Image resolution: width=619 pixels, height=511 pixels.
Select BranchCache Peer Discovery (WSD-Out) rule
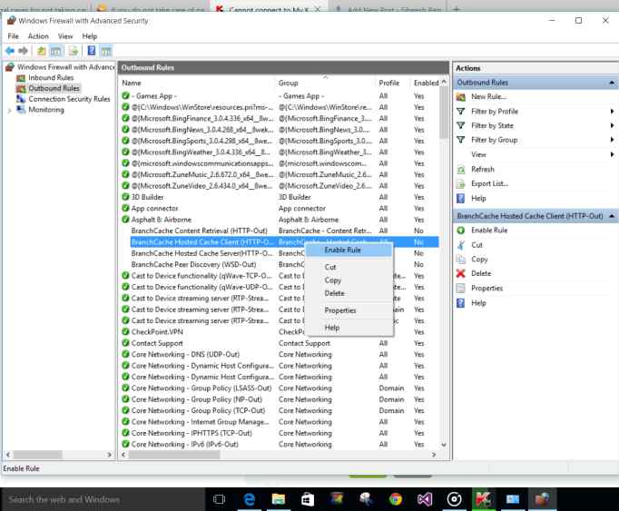click(x=193, y=265)
